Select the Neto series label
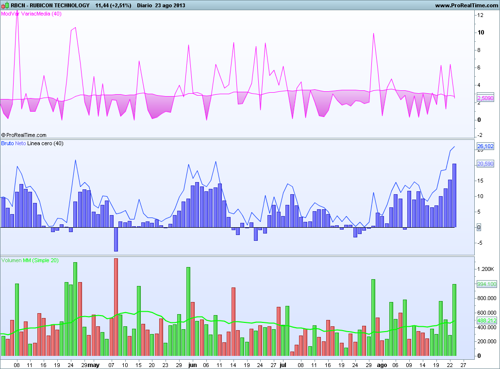 20,143
